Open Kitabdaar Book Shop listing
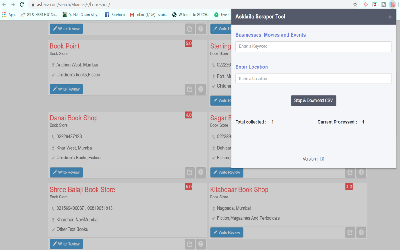The image size is (400, 250). pos(239,189)
